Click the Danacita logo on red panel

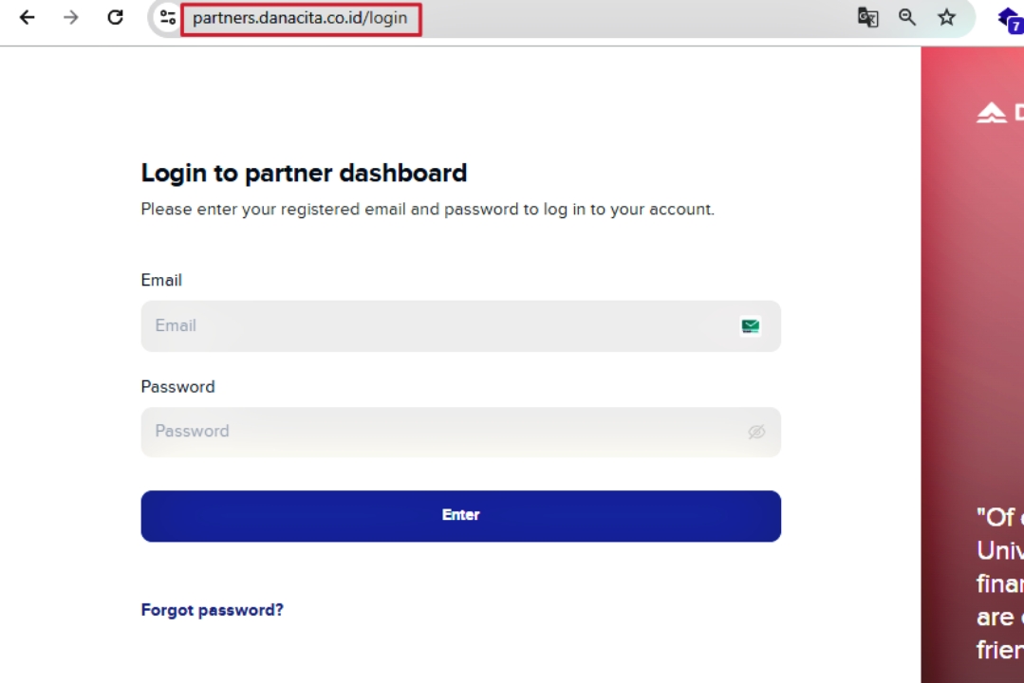998,113
